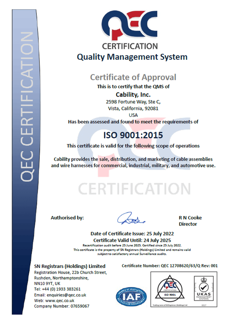Click the scope line starting 'and wire harnesses'
This screenshot has height=322, width=228.
pyautogui.click(x=133, y=165)
